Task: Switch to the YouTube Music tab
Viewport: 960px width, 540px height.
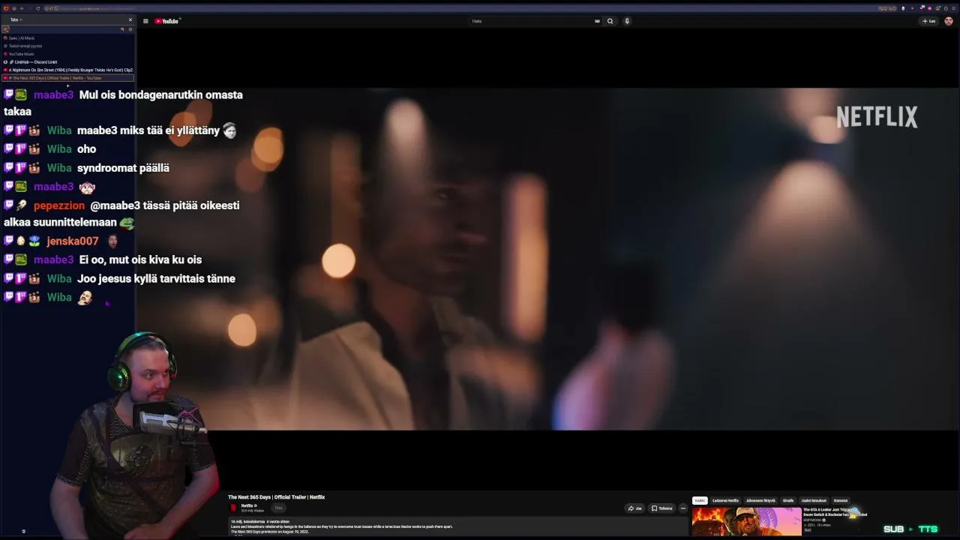Action: [x=68, y=54]
